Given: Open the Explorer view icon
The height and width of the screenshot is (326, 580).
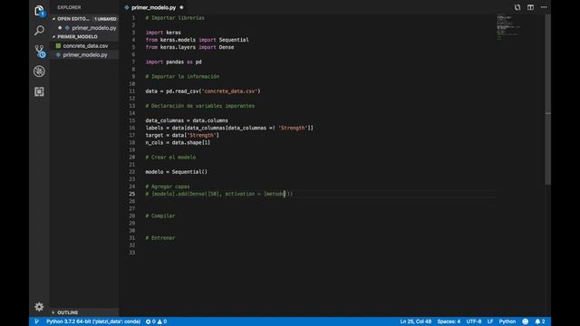Looking at the screenshot, I should [39, 11].
